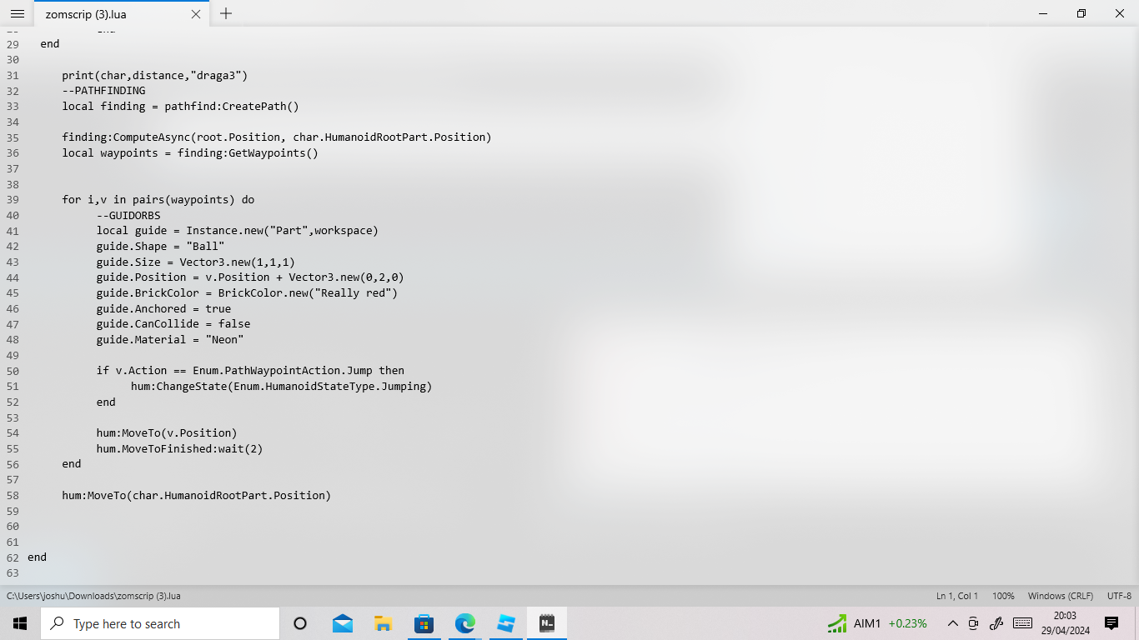1139x640 pixels.
Task: Open the touch keyboard icon
Action: pyautogui.click(x=1022, y=623)
